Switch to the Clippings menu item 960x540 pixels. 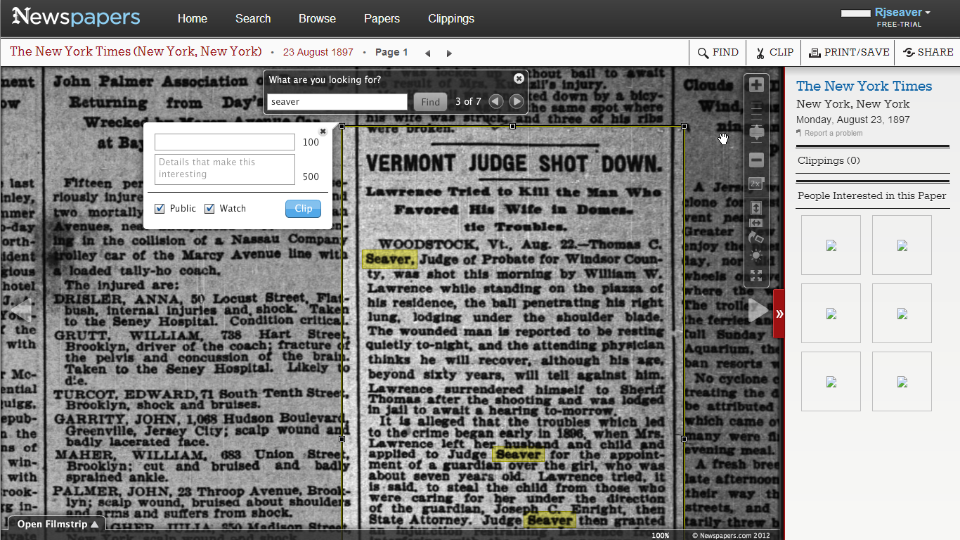pos(451,19)
